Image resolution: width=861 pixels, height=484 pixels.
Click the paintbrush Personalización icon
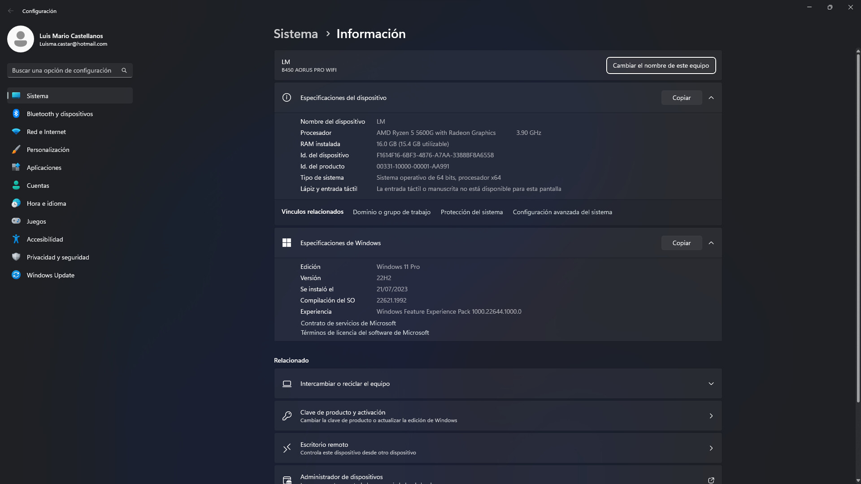(x=16, y=149)
